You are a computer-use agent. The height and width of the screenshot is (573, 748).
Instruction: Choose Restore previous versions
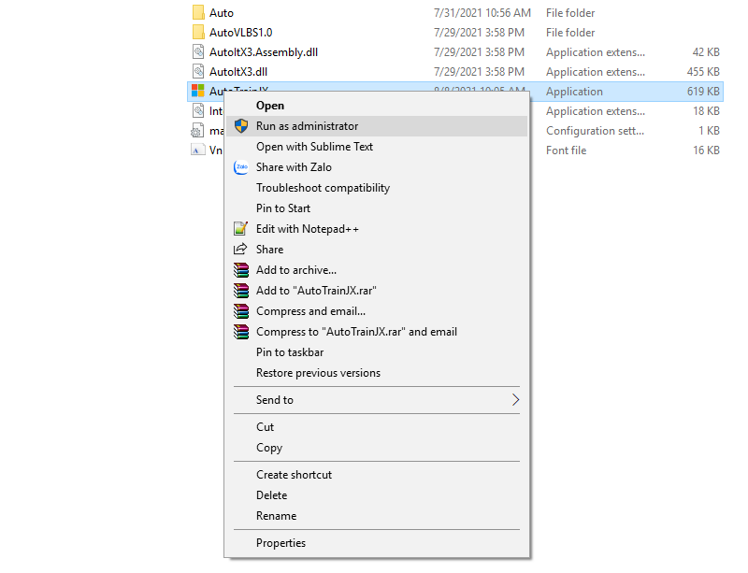tap(318, 373)
